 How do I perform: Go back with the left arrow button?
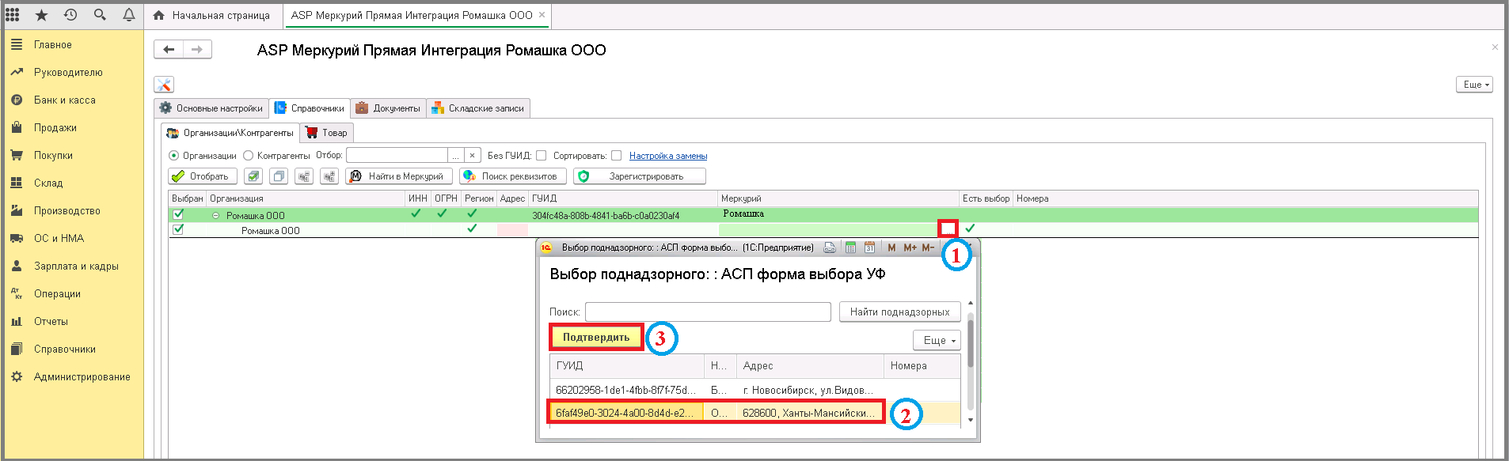pos(169,49)
